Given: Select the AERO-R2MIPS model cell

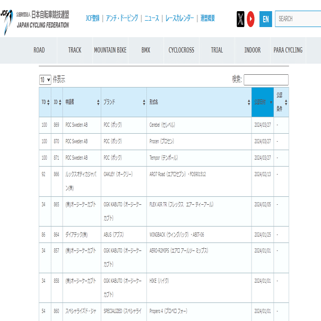Looking at the screenshot, I should 199,258.
